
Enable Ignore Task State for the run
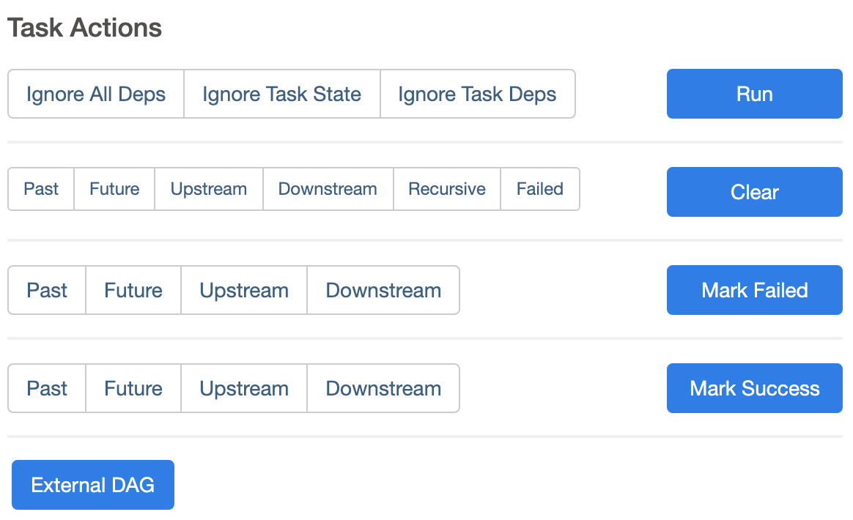281,94
